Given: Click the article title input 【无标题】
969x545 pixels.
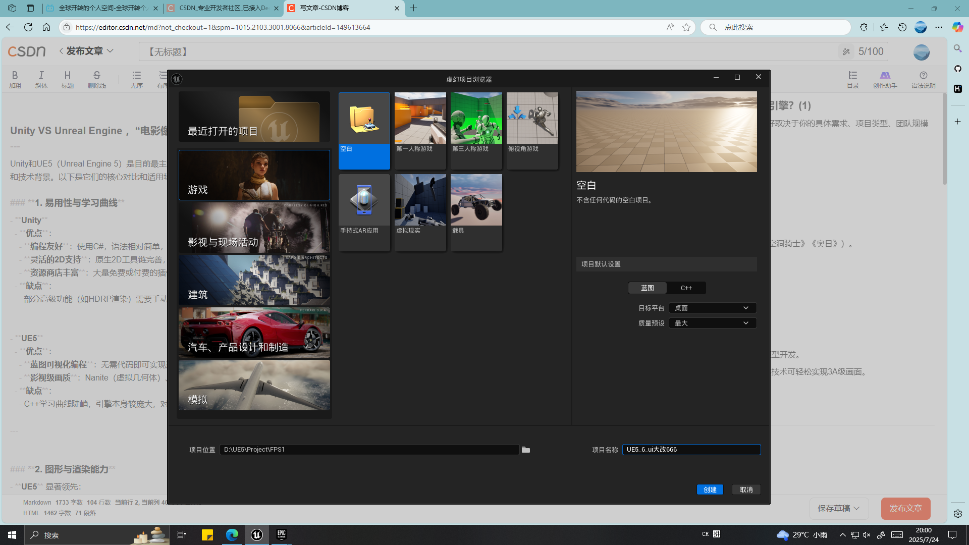Looking at the screenshot, I should (487, 51).
